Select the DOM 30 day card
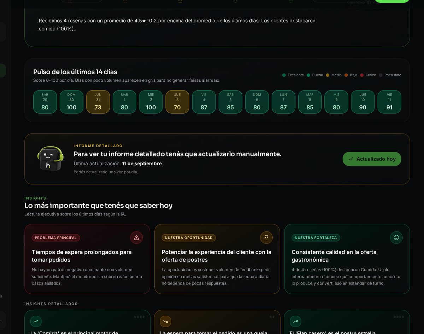The width and height of the screenshot is (424, 334). [71, 102]
